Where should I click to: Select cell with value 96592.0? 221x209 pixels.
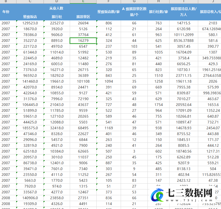[x=30, y=75]
